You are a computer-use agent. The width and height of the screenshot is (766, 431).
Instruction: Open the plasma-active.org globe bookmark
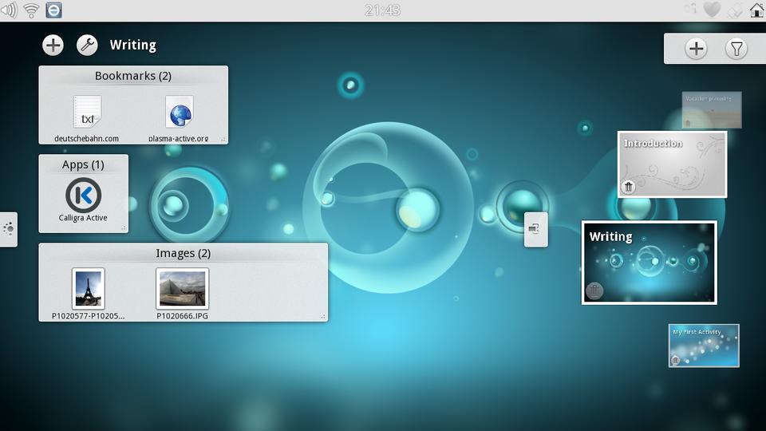179,113
